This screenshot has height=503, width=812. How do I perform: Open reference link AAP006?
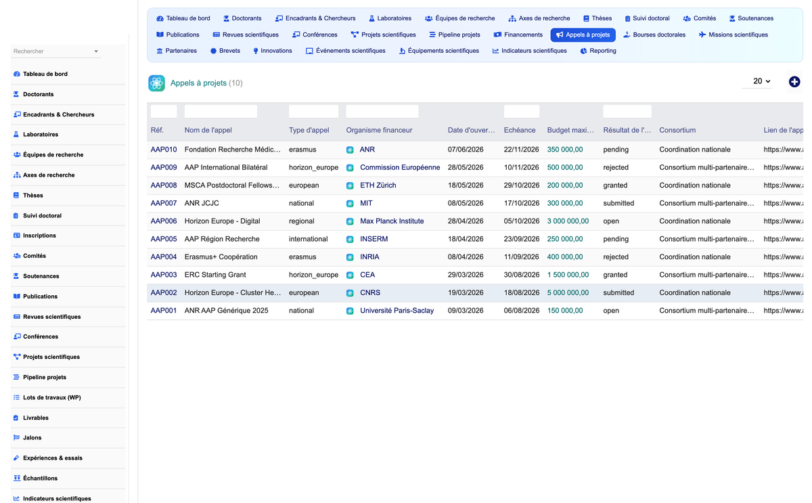164,221
